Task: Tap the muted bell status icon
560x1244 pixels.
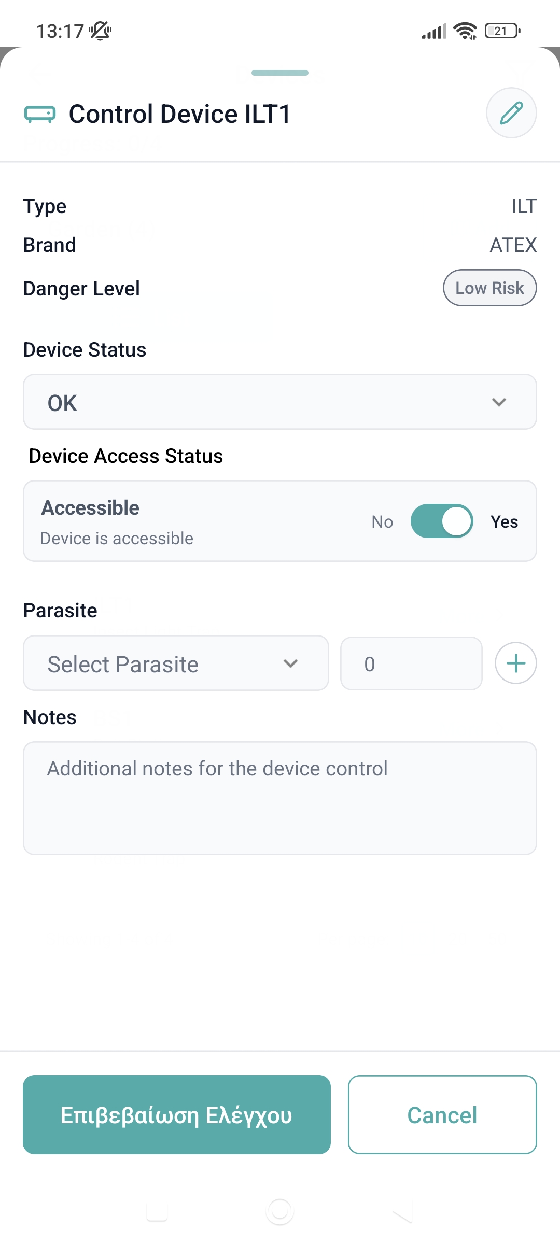Action: tap(100, 31)
